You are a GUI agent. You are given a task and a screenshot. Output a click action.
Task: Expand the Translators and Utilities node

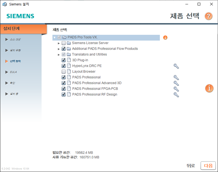(x=59, y=55)
